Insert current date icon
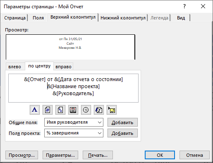 [73, 110]
